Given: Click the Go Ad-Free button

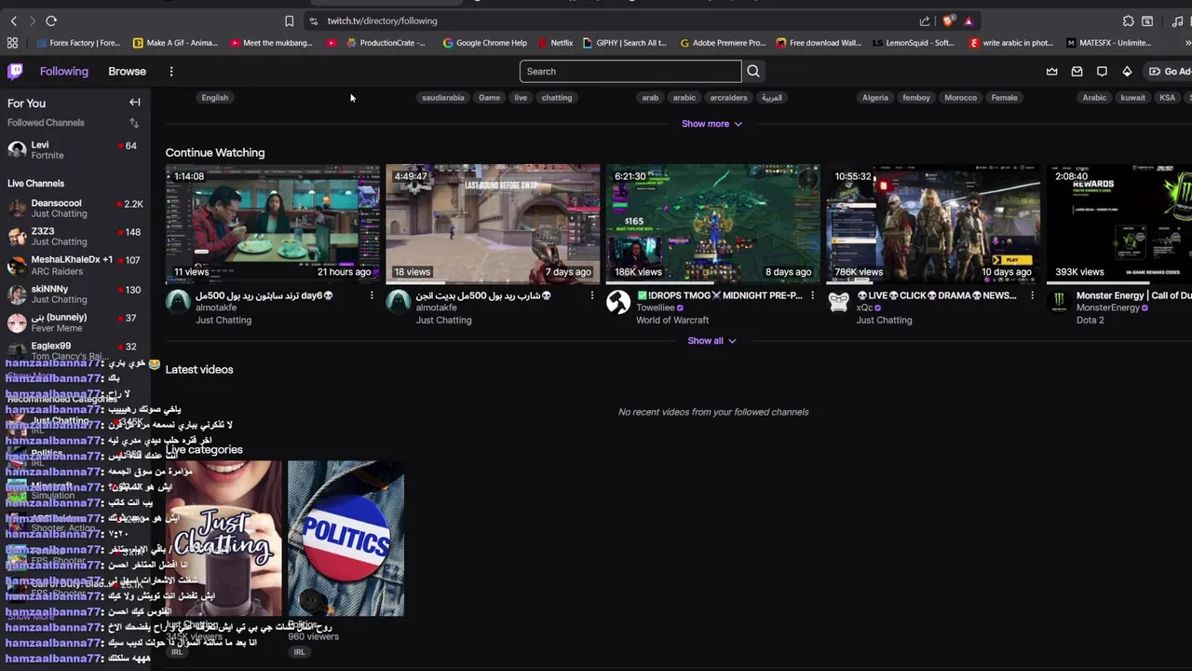Looking at the screenshot, I should 1170,71.
